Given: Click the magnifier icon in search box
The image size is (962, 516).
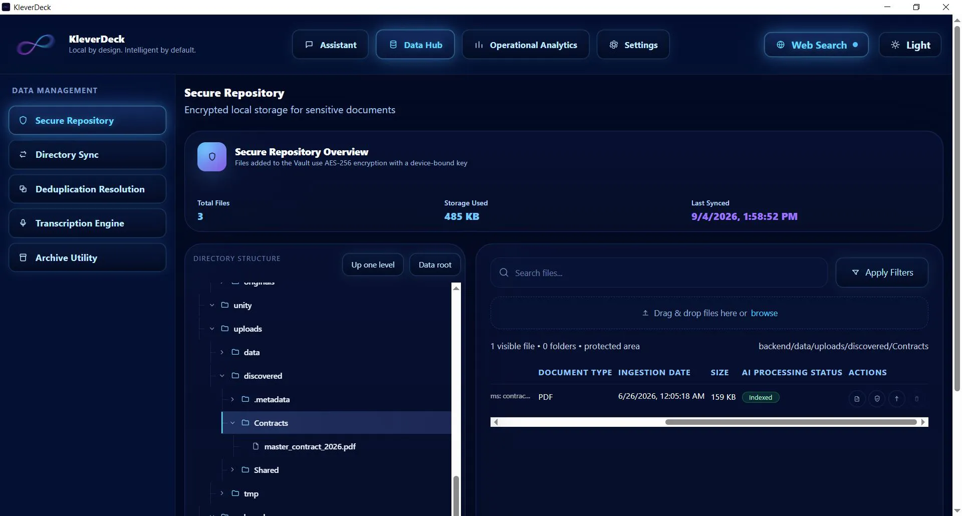Looking at the screenshot, I should coord(504,273).
